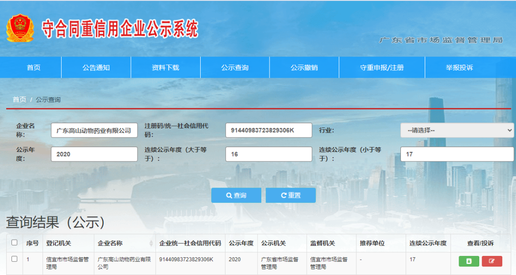Click the 首页 breadcrumb link
This screenshot has height=275, width=516.
click(19, 99)
